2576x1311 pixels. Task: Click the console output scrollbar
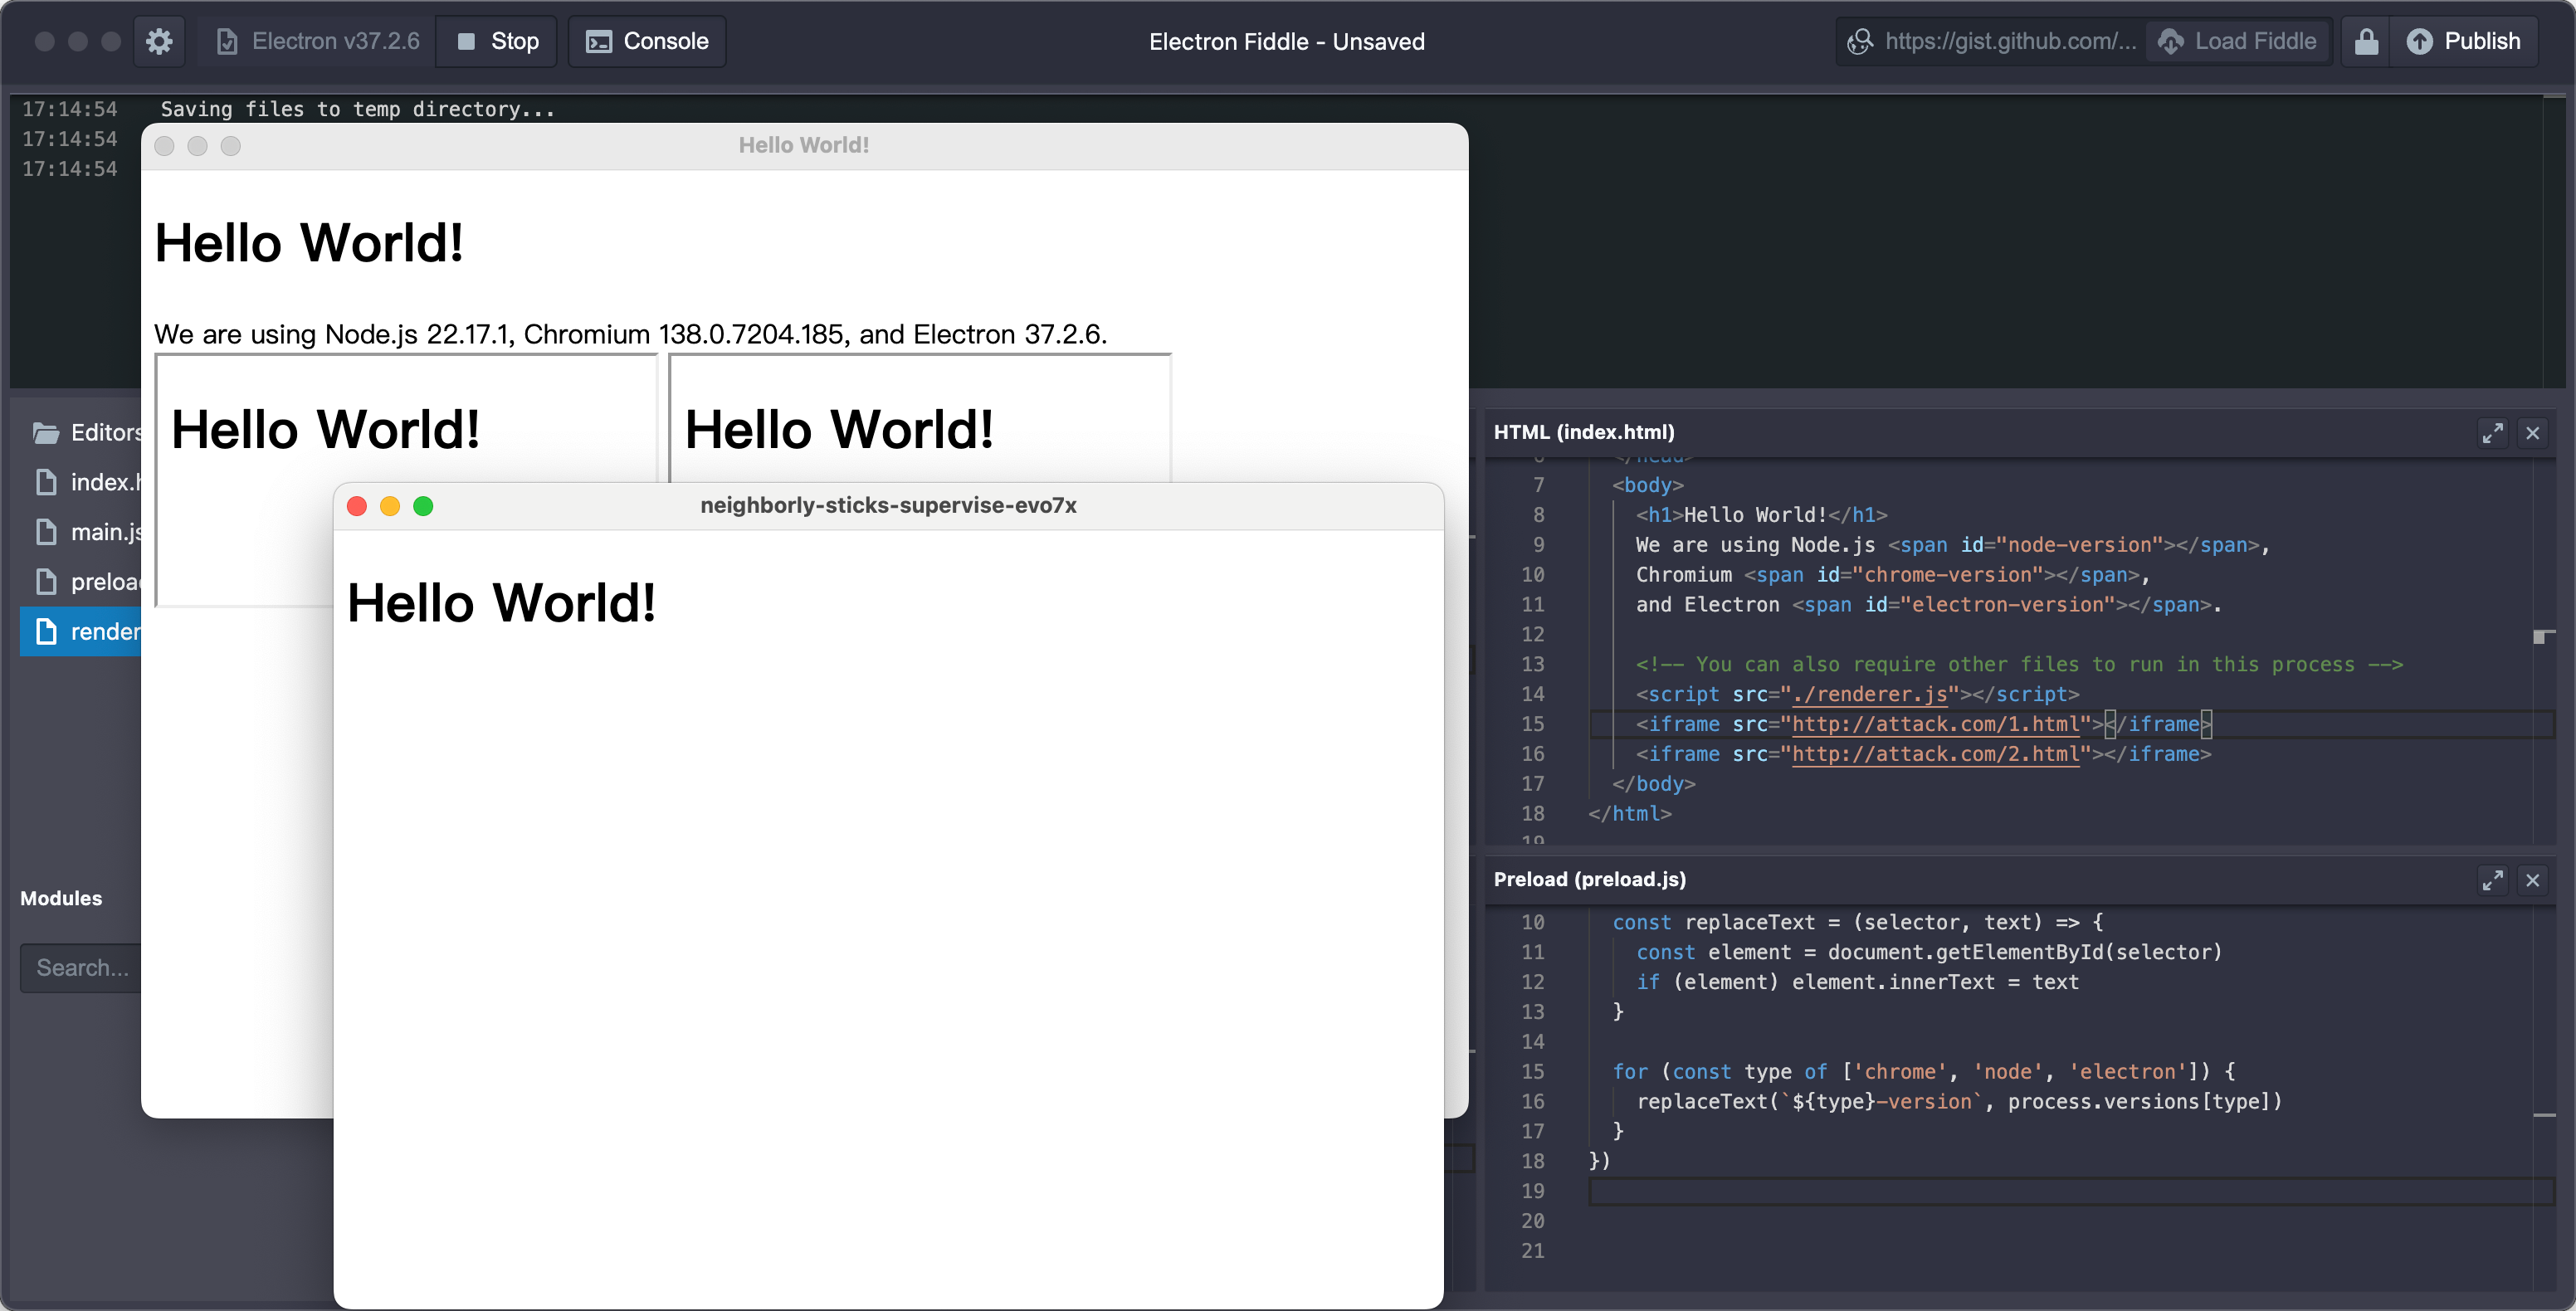point(2553,240)
